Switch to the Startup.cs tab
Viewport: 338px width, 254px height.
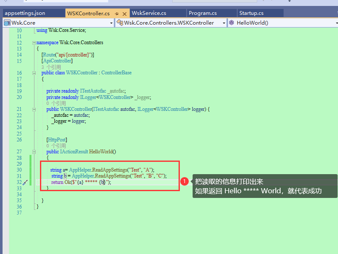(251, 13)
